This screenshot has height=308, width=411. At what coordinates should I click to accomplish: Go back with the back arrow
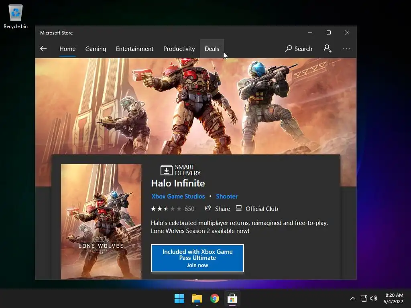coord(43,49)
